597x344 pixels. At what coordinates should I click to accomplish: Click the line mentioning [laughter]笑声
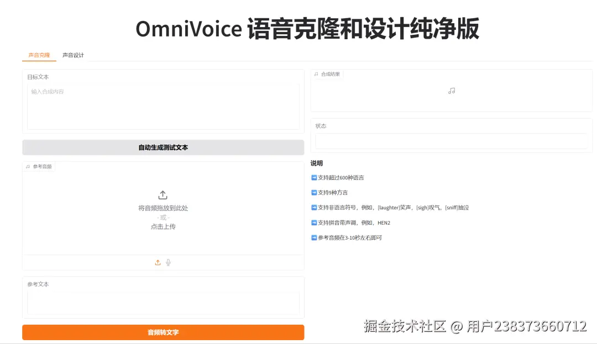[x=394, y=208]
